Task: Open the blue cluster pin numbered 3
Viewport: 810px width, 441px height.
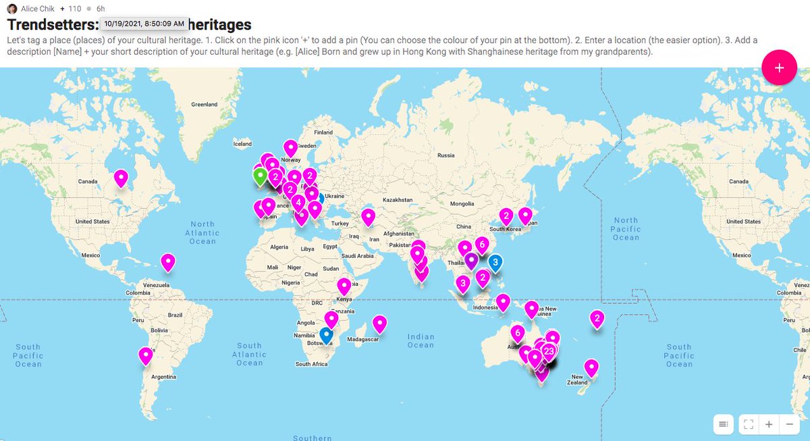Action: (495, 262)
